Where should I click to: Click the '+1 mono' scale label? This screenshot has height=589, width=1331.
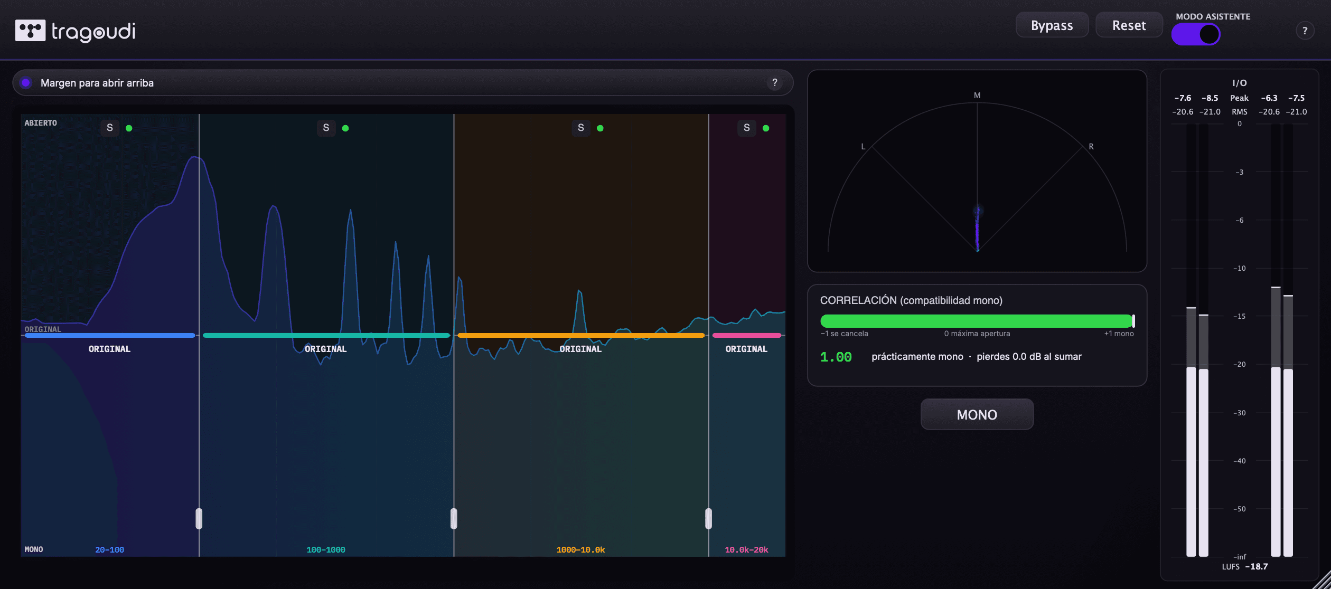(1119, 334)
